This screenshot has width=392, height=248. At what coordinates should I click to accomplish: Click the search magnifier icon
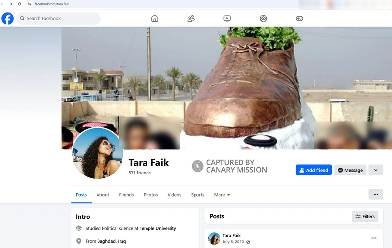coord(22,19)
